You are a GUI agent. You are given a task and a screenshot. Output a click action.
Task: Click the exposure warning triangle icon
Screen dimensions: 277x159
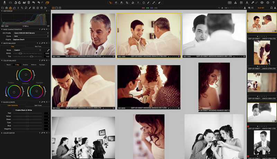click(x=235, y=3)
